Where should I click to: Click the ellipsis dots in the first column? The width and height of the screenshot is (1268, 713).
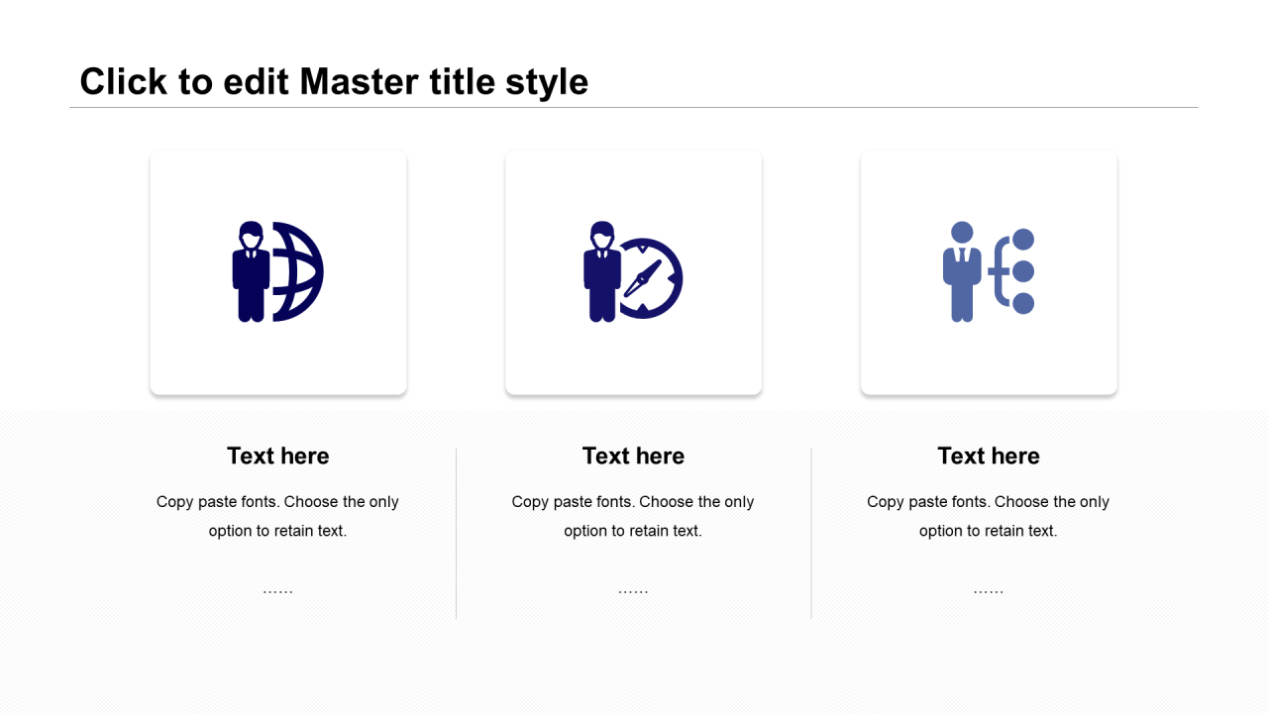coord(278,591)
